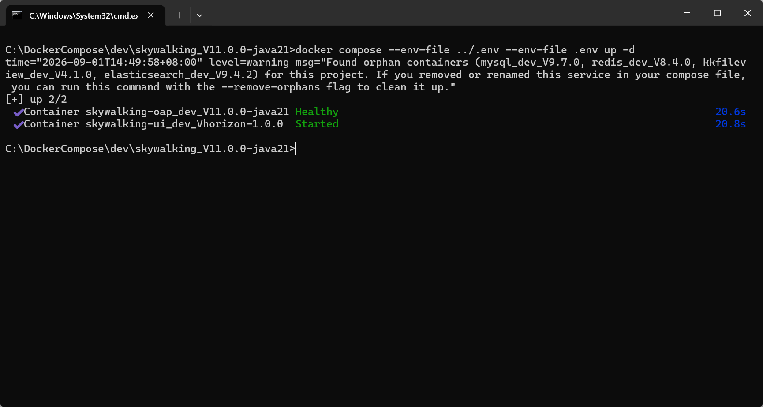Click the green Started status text
The width and height of the screenshot is (763, 407).
[317, 124]
